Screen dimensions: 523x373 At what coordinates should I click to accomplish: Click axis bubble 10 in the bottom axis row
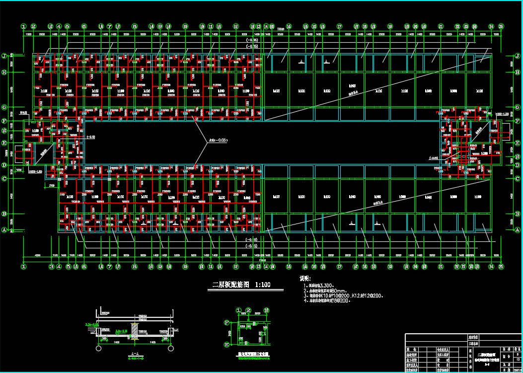[x=185, y=267]
